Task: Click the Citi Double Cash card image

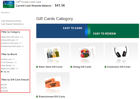Action: (9, 4)
